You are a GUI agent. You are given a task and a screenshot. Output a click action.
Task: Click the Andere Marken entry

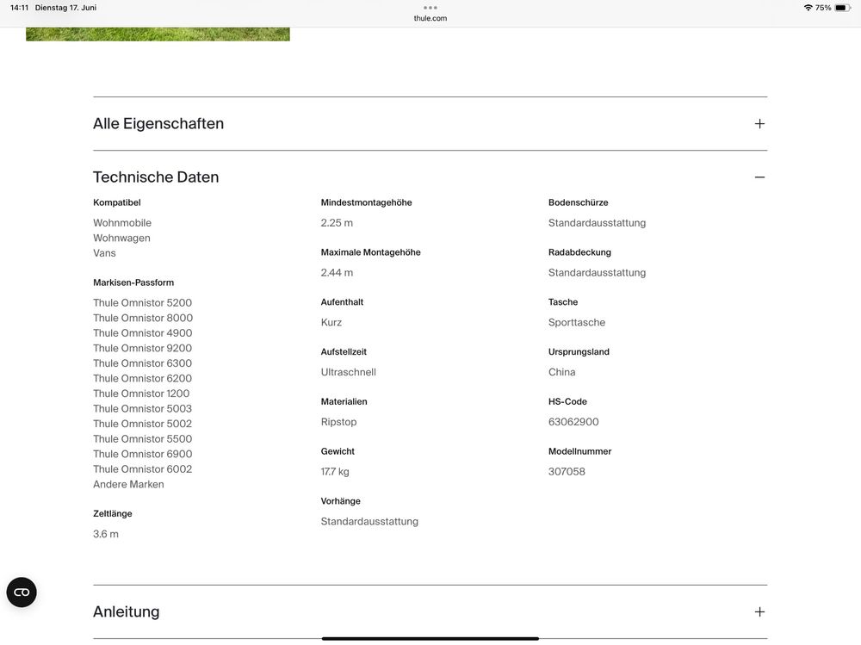click(x=128, y=484)
